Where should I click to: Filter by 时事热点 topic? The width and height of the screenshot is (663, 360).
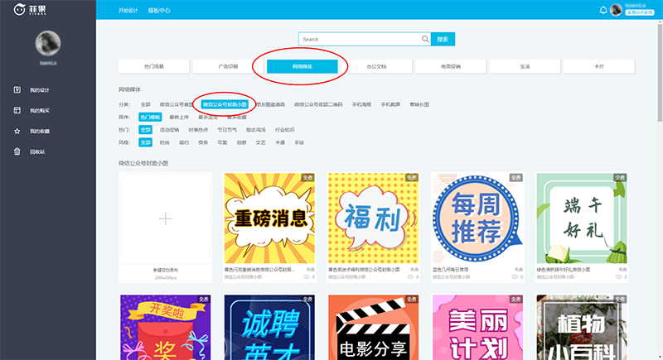click(x=198, y=130)
